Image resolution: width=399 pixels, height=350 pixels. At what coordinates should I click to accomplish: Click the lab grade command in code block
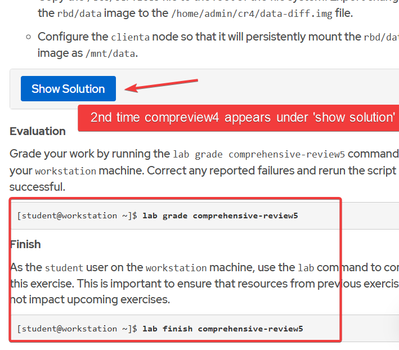[220, 216]
